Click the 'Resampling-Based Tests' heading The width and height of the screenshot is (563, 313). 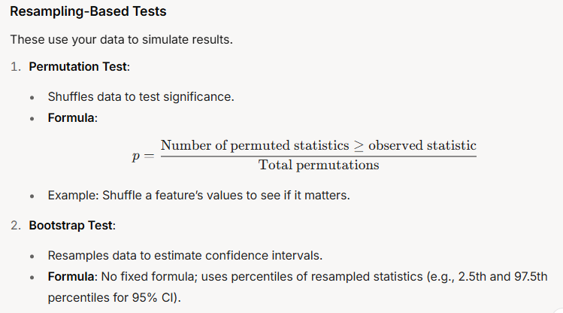coord(88,11)
